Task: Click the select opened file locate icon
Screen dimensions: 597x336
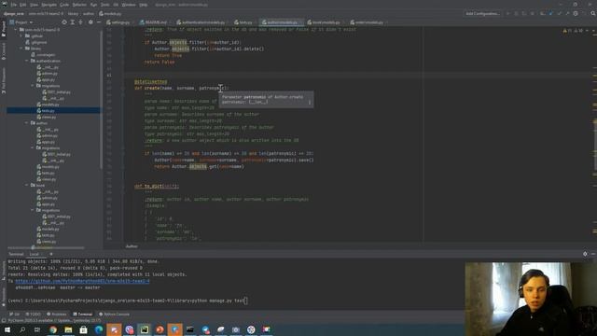Action: (x=64, y=22)
